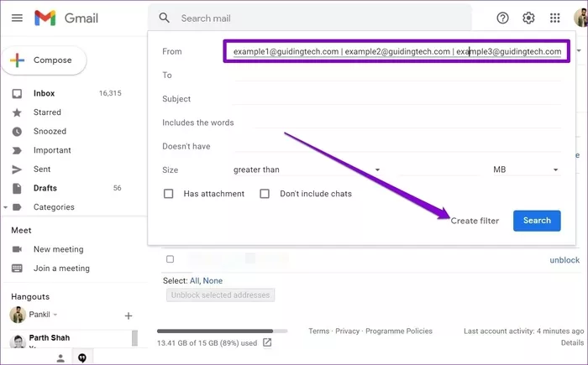Click the Sent paper-plane icon
The width and height of the screenshot is (588, 365).
pos(17,169)
